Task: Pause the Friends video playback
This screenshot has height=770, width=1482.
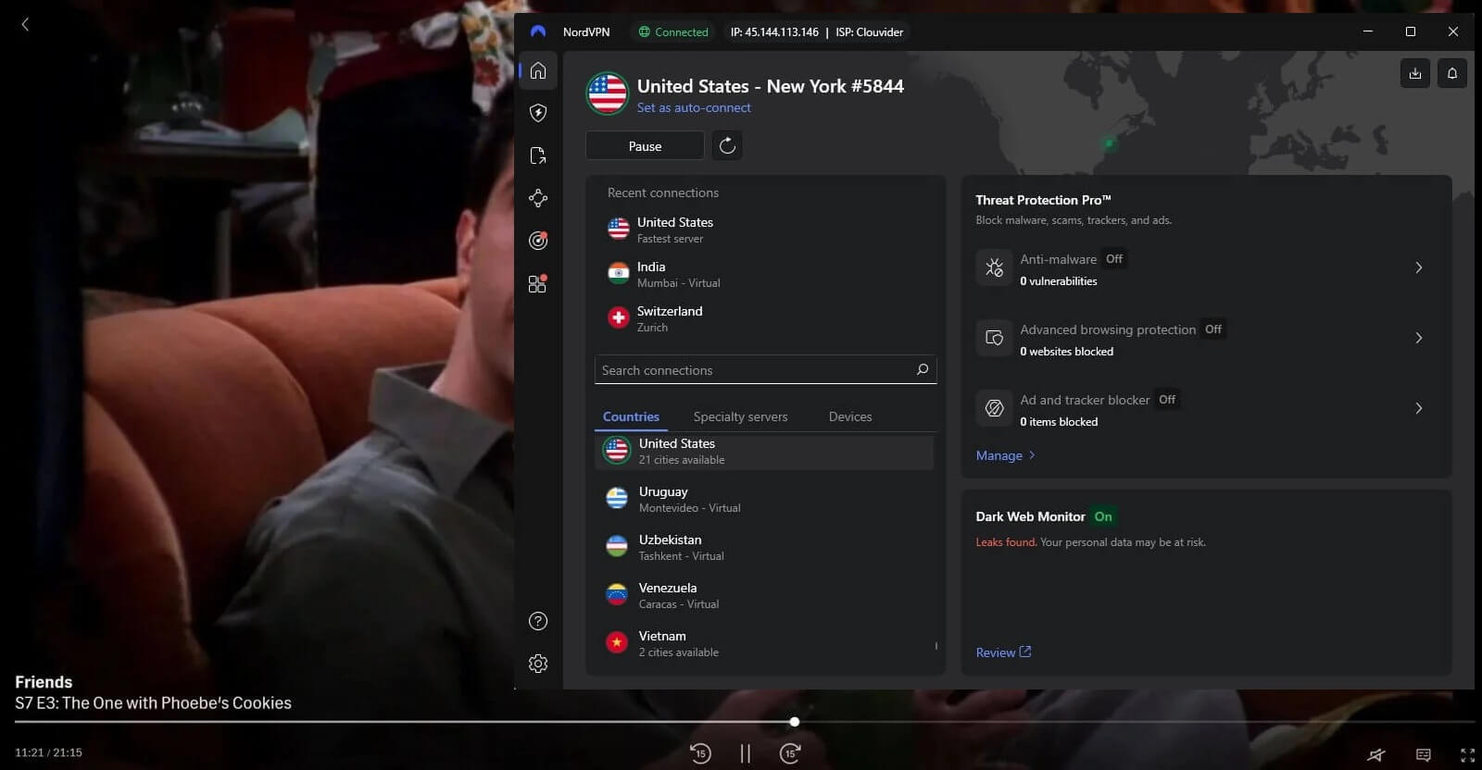Action: [746, 753]
